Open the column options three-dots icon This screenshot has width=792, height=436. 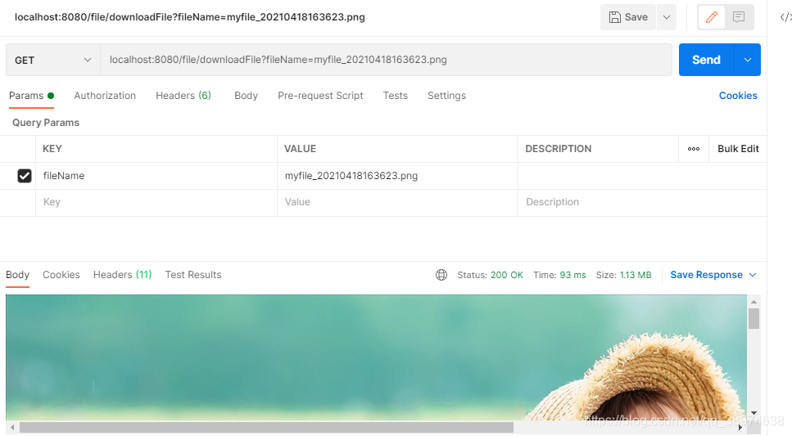694,149
